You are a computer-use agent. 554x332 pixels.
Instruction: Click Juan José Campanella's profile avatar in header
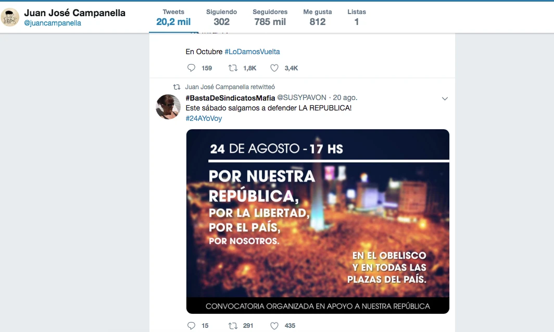pos(10,17)
